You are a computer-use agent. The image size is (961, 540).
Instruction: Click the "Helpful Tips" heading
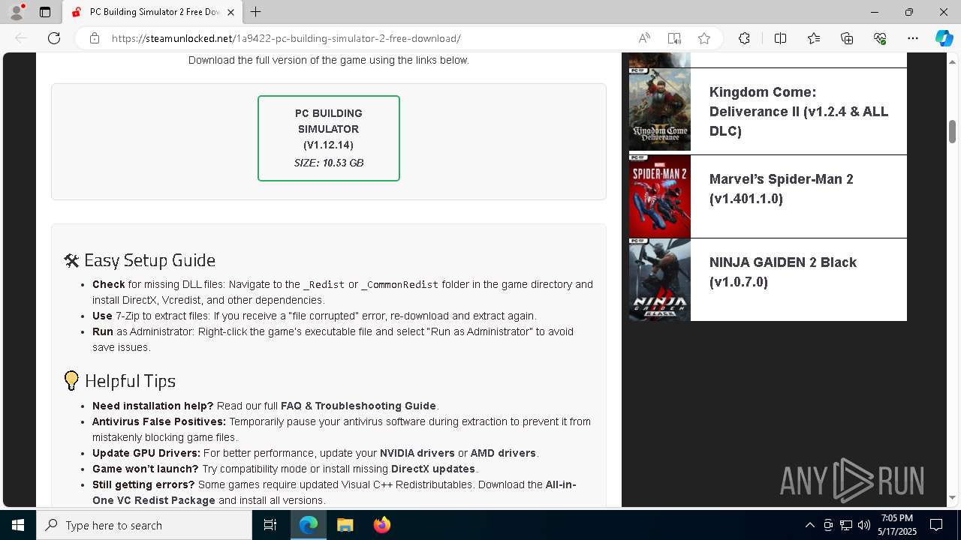120,380
